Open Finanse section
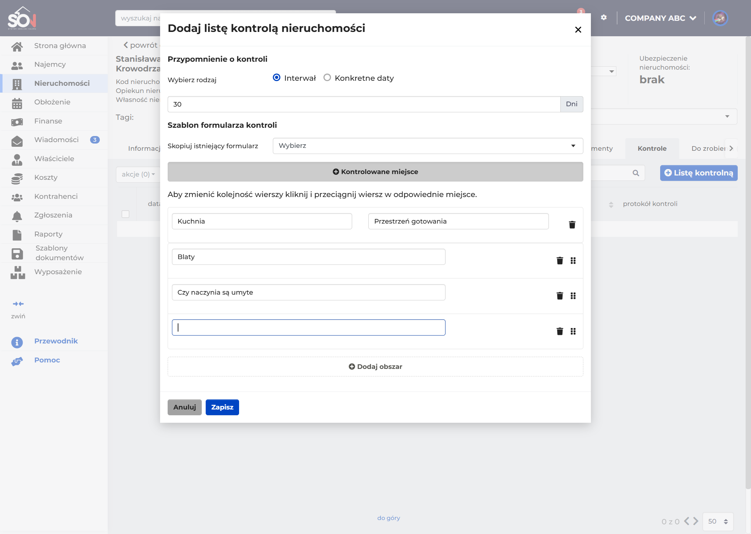751x534 pixels. click(x=54, y=121)
